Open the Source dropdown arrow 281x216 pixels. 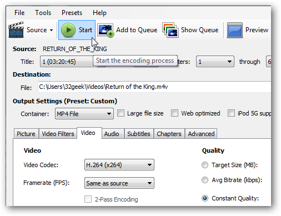(51, 30)
